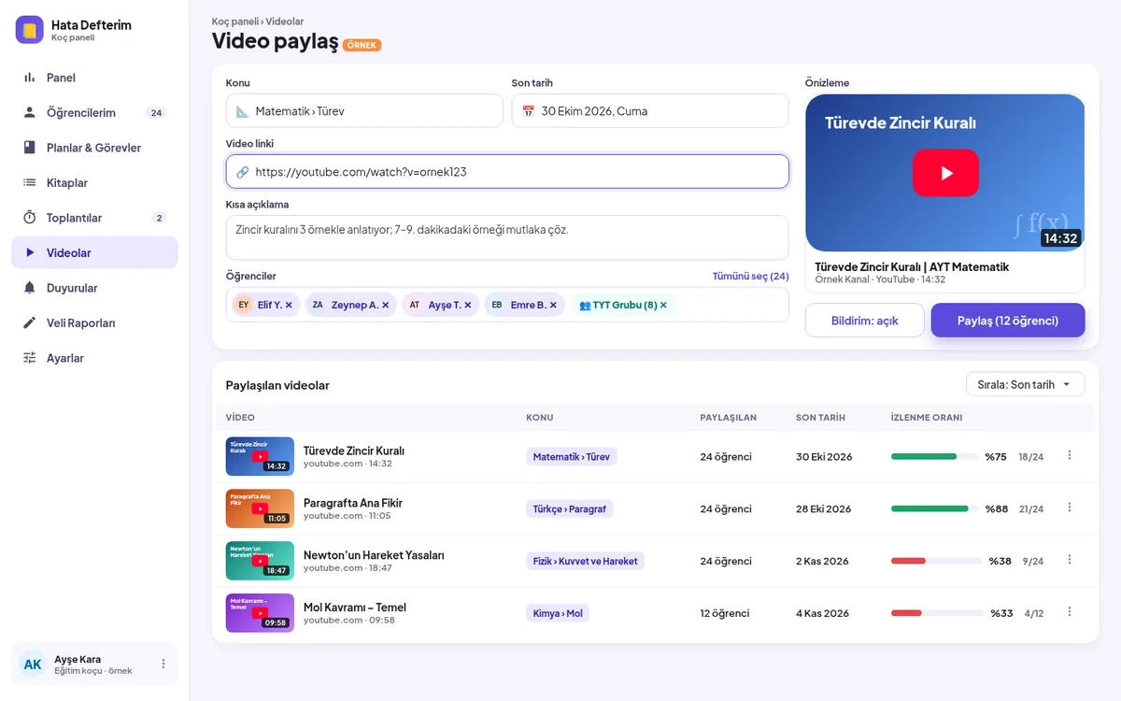Remove Emre B. chip
This screenshot has height=701, width=1121.
(x=553, y=306)
